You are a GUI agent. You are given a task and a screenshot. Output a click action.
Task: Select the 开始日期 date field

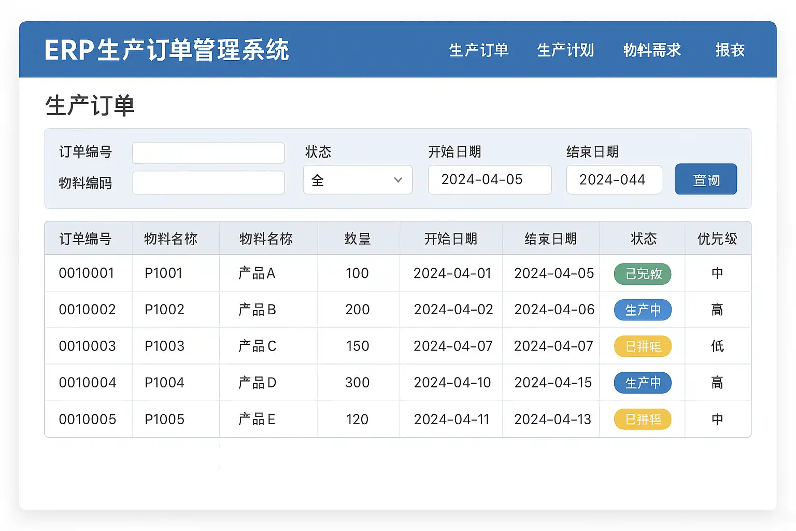490,180
